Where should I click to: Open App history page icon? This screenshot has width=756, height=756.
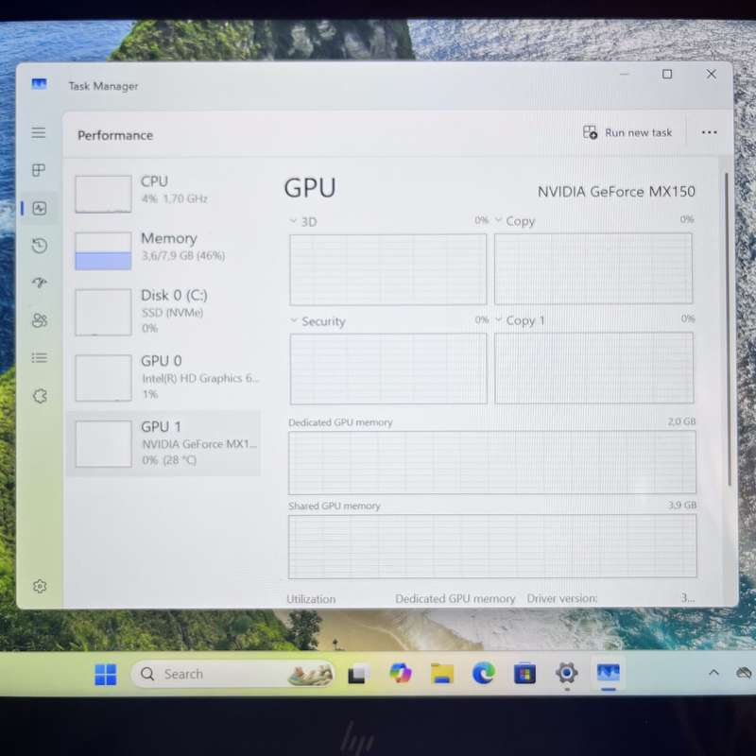tap(40, 246)
